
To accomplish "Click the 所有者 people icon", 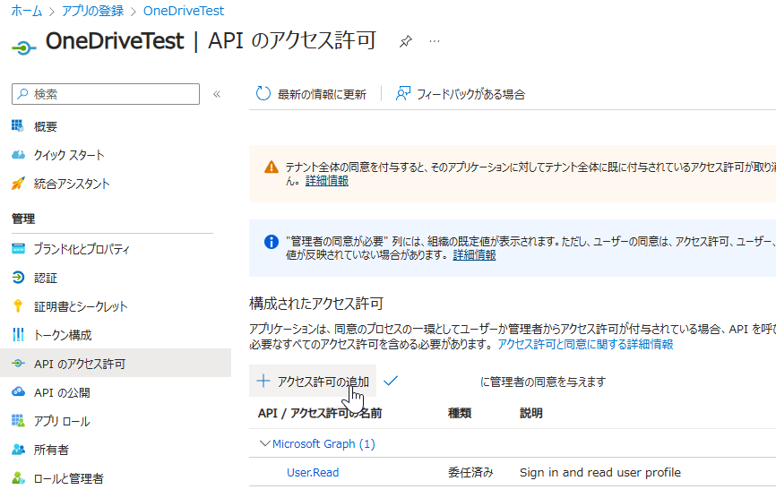I will click(18, 450).
